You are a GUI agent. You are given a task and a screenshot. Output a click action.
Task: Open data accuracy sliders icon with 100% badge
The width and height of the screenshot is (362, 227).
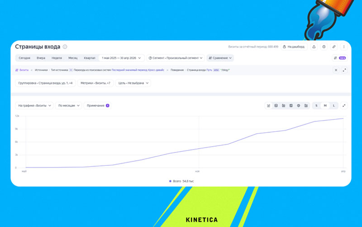point(339,58)
